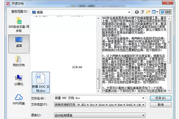Open the 语言 auto-detect language dropdown

tap(100, 115)
